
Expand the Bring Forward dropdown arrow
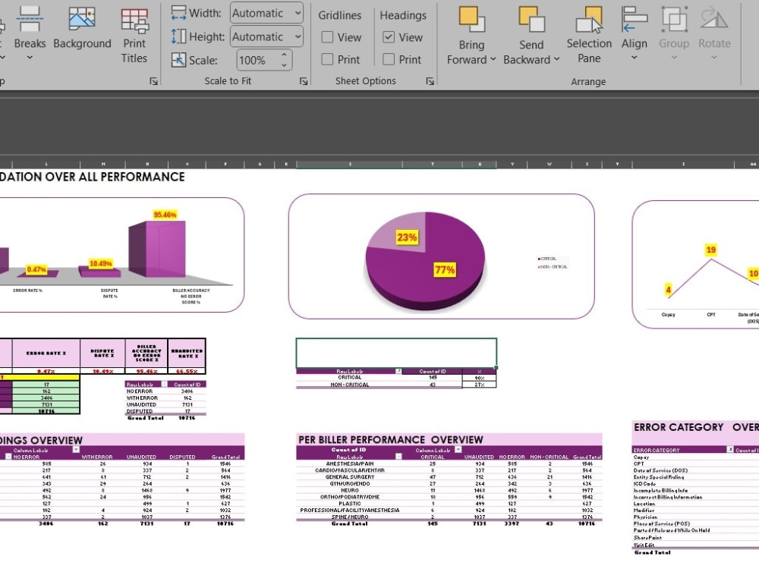(x=493, y=59)
